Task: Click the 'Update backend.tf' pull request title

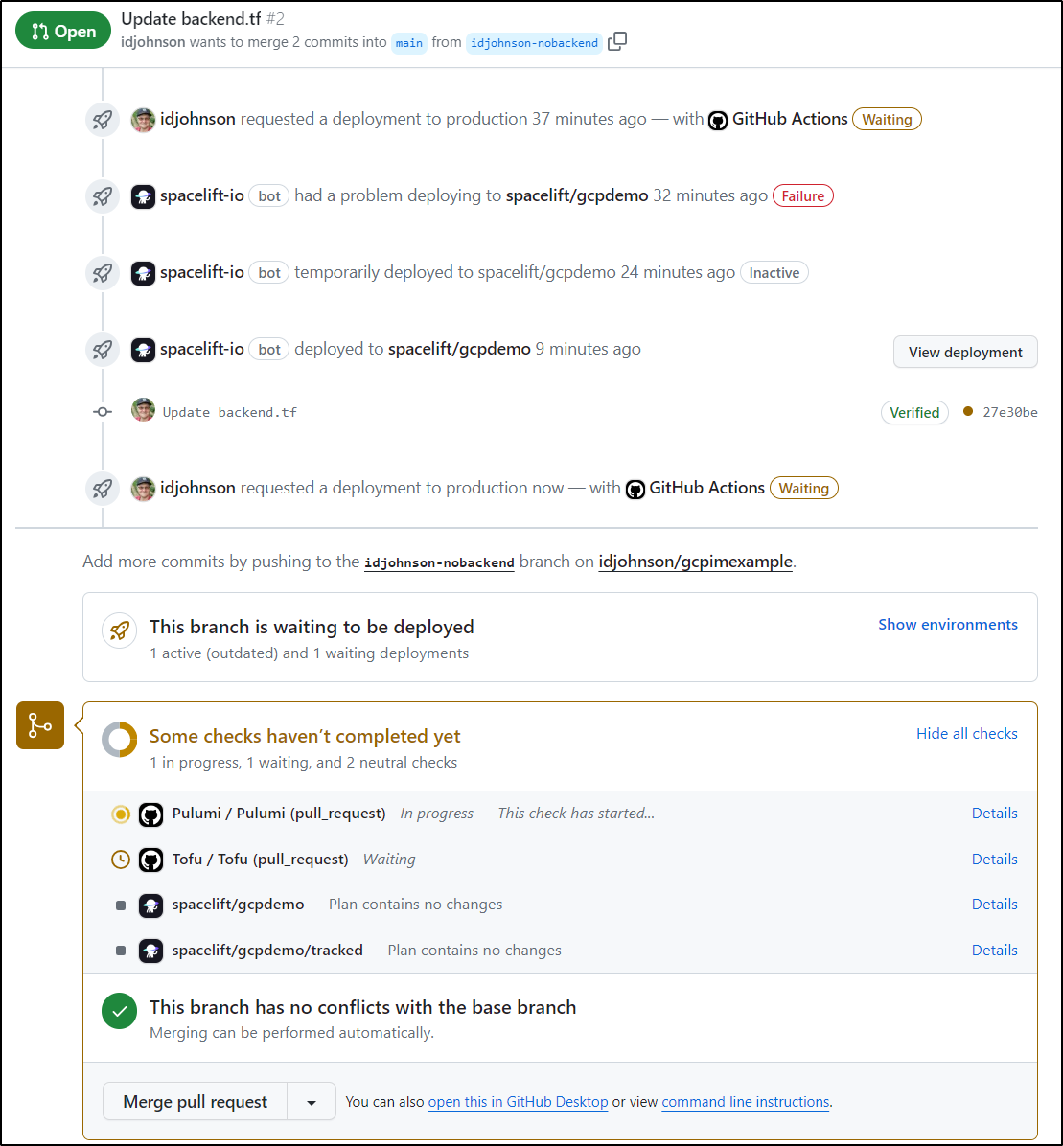Action: point(191,19)
